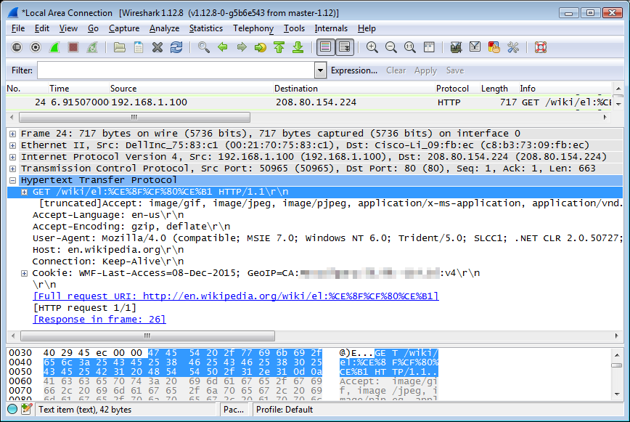Select the User-Agent header line

pyautogui.click(x=327, y=238)
